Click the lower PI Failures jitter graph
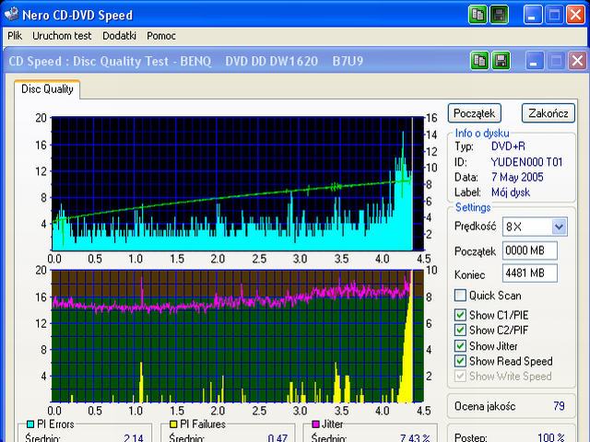Image resolution: width=590 pixels, height=442 pixels. click(238, 336)
